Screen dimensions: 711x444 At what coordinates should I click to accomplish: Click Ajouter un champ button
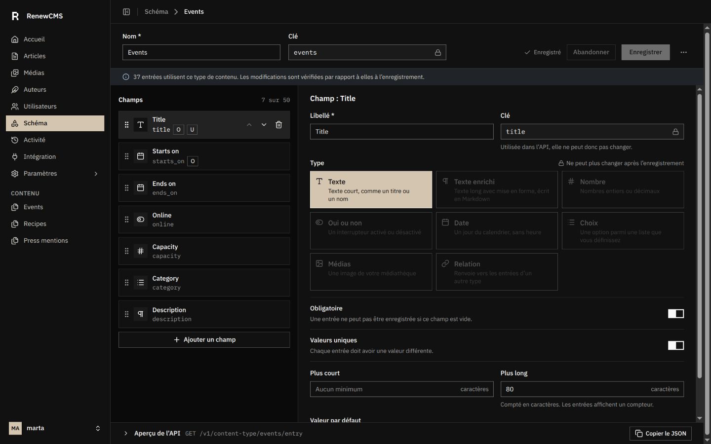click(204, 340)
